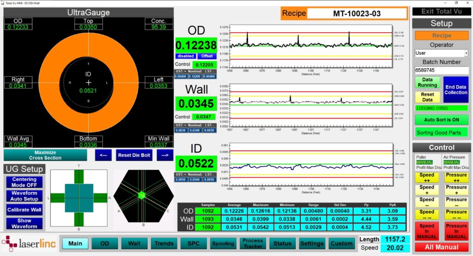
Task: Click the LaserLinc logo
Action: [29, 244]
